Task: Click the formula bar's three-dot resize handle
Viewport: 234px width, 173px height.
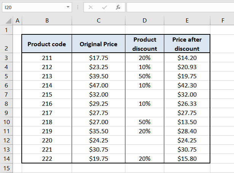Action: click(78, 7)
